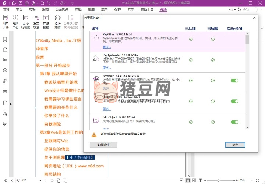Open the Bookmarks panel in sidebar
The height and width of the screenshot is (184, 265).
click(x=5, y=39)
